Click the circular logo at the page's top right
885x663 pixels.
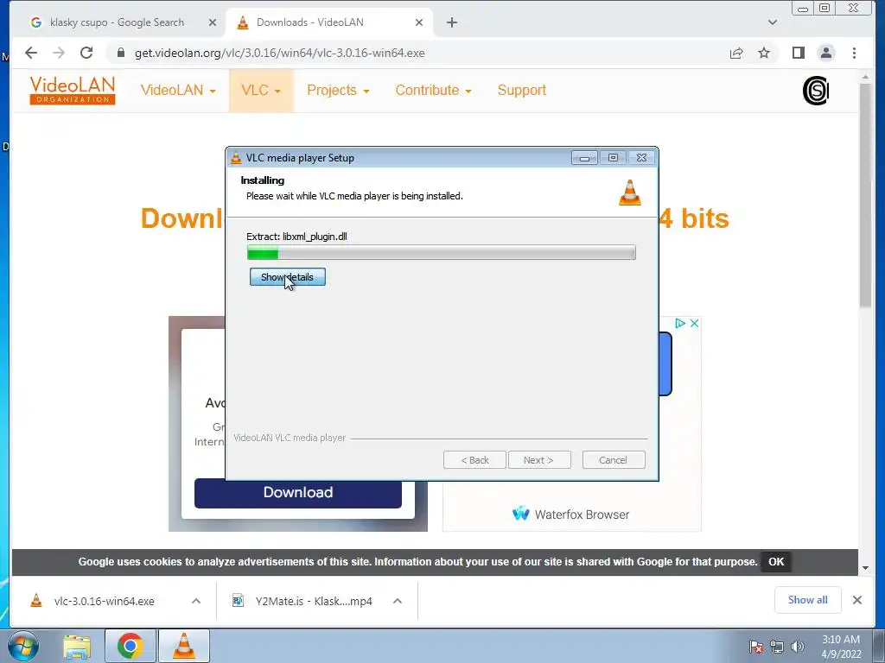click(x=816, y=90)
